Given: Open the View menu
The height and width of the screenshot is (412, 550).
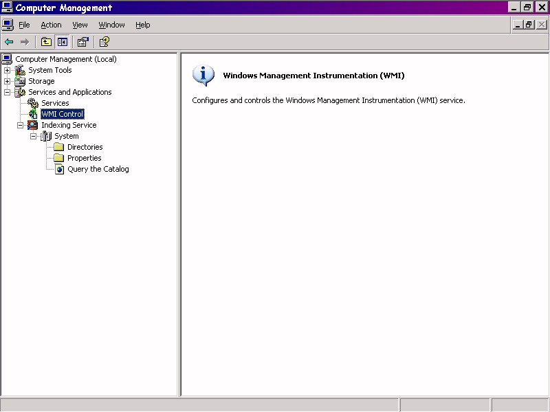Looking at the screenshot, I should click(x=80, y=25).
